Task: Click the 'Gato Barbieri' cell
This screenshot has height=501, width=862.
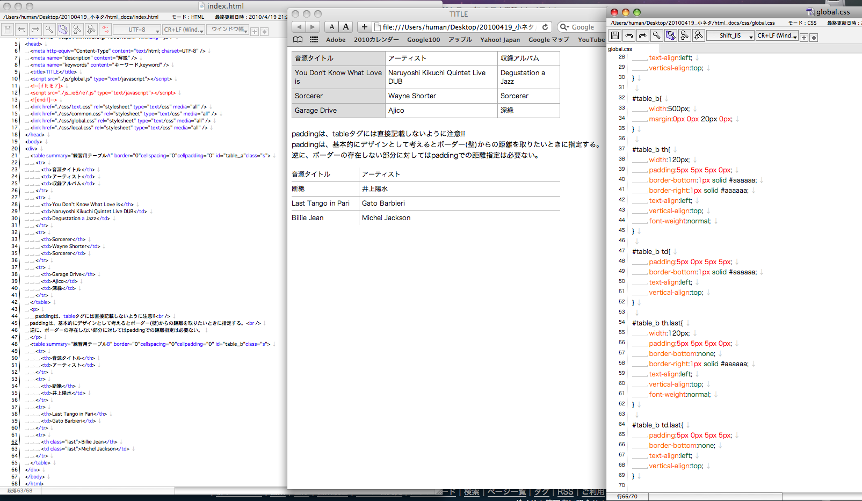Action: pyautogui.click(x=460, y=204)
